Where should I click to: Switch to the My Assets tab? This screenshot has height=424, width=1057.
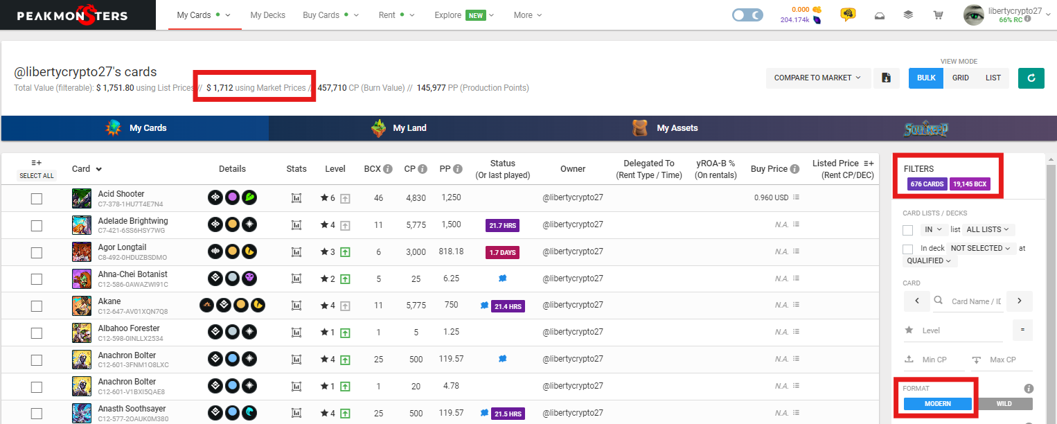(x=664, y=128)
